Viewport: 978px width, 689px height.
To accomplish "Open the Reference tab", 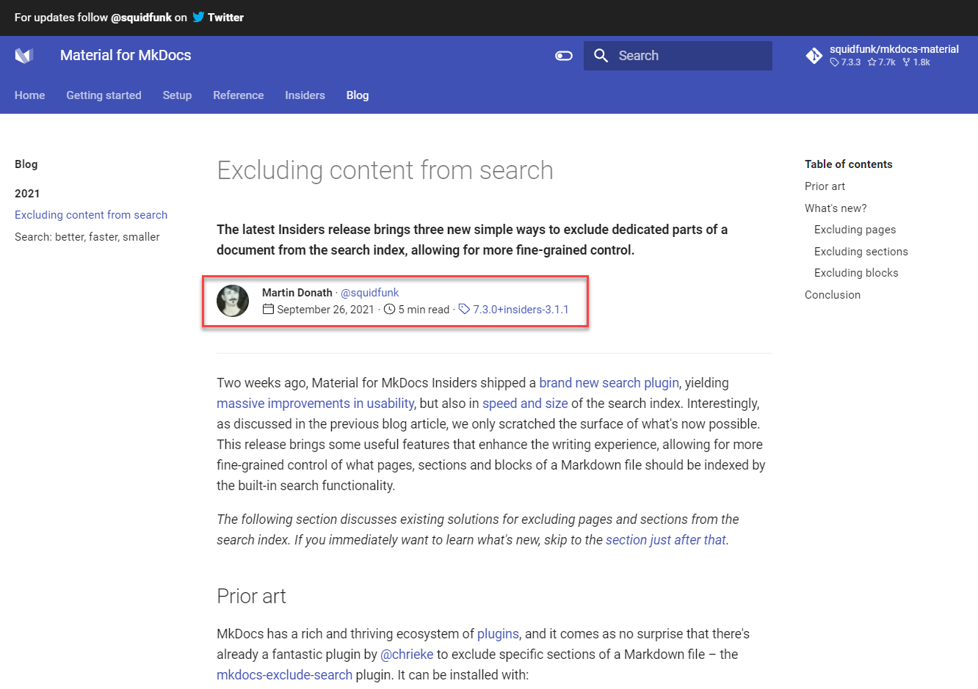I will tap(238, 95).
